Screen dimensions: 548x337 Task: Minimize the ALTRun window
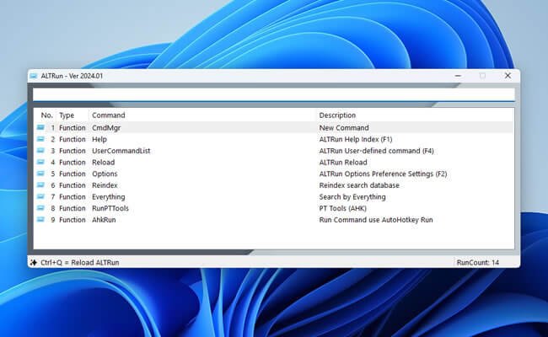458,76
